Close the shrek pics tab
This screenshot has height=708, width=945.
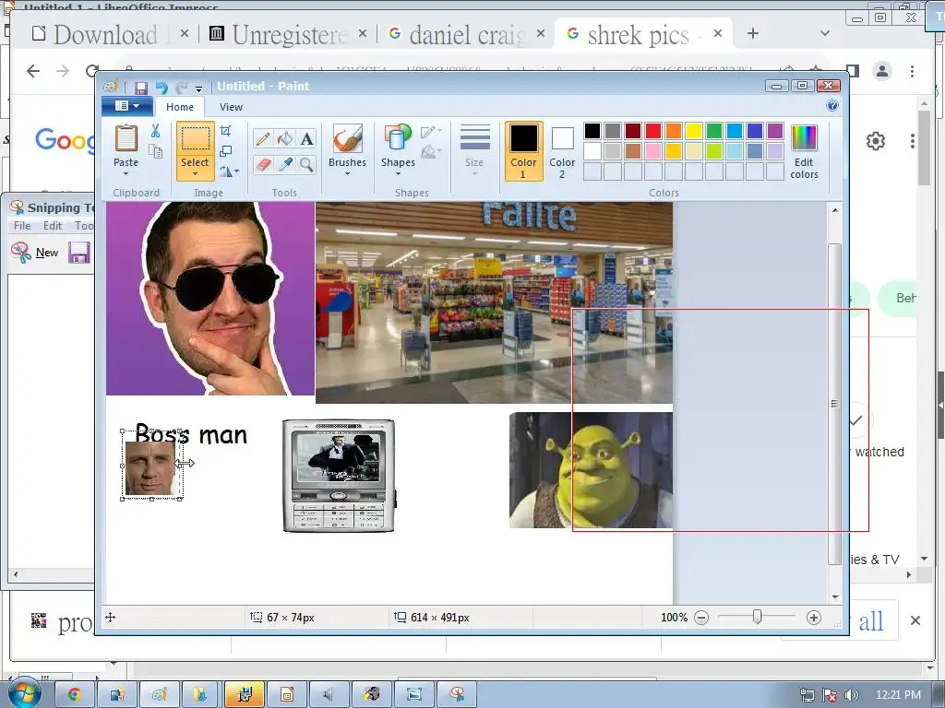coord(718,34)
